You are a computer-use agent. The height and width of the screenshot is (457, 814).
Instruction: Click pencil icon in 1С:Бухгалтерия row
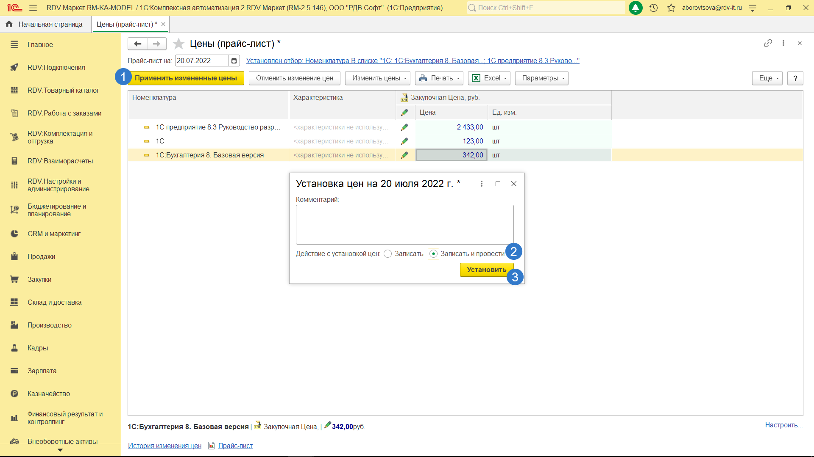404,155
